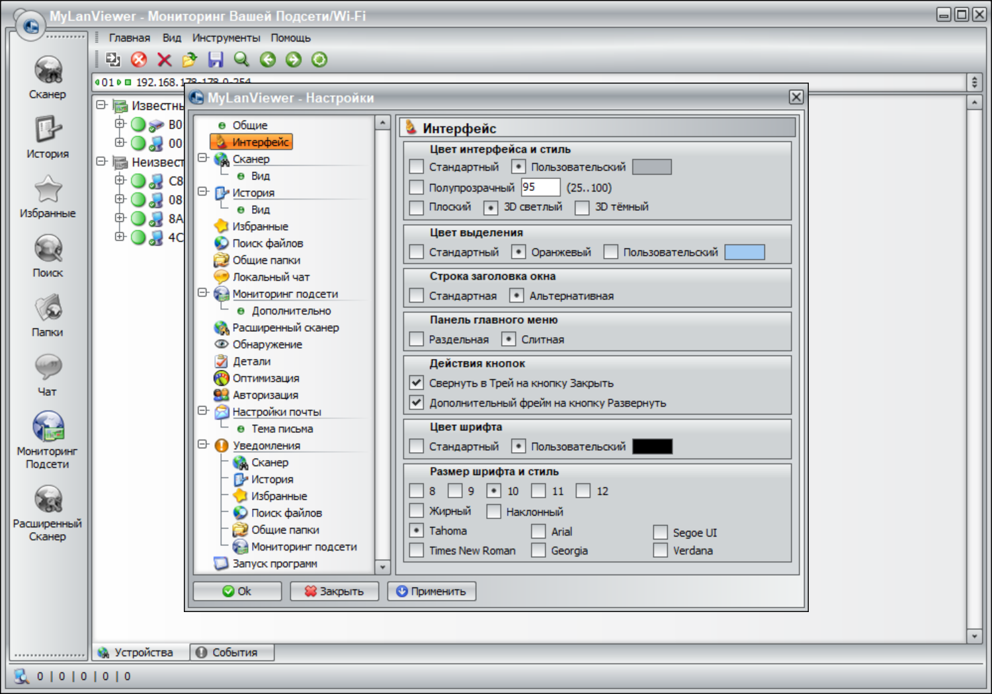
Task: Click the save floppy disk toolbar icon
Action: click(216, 59)
